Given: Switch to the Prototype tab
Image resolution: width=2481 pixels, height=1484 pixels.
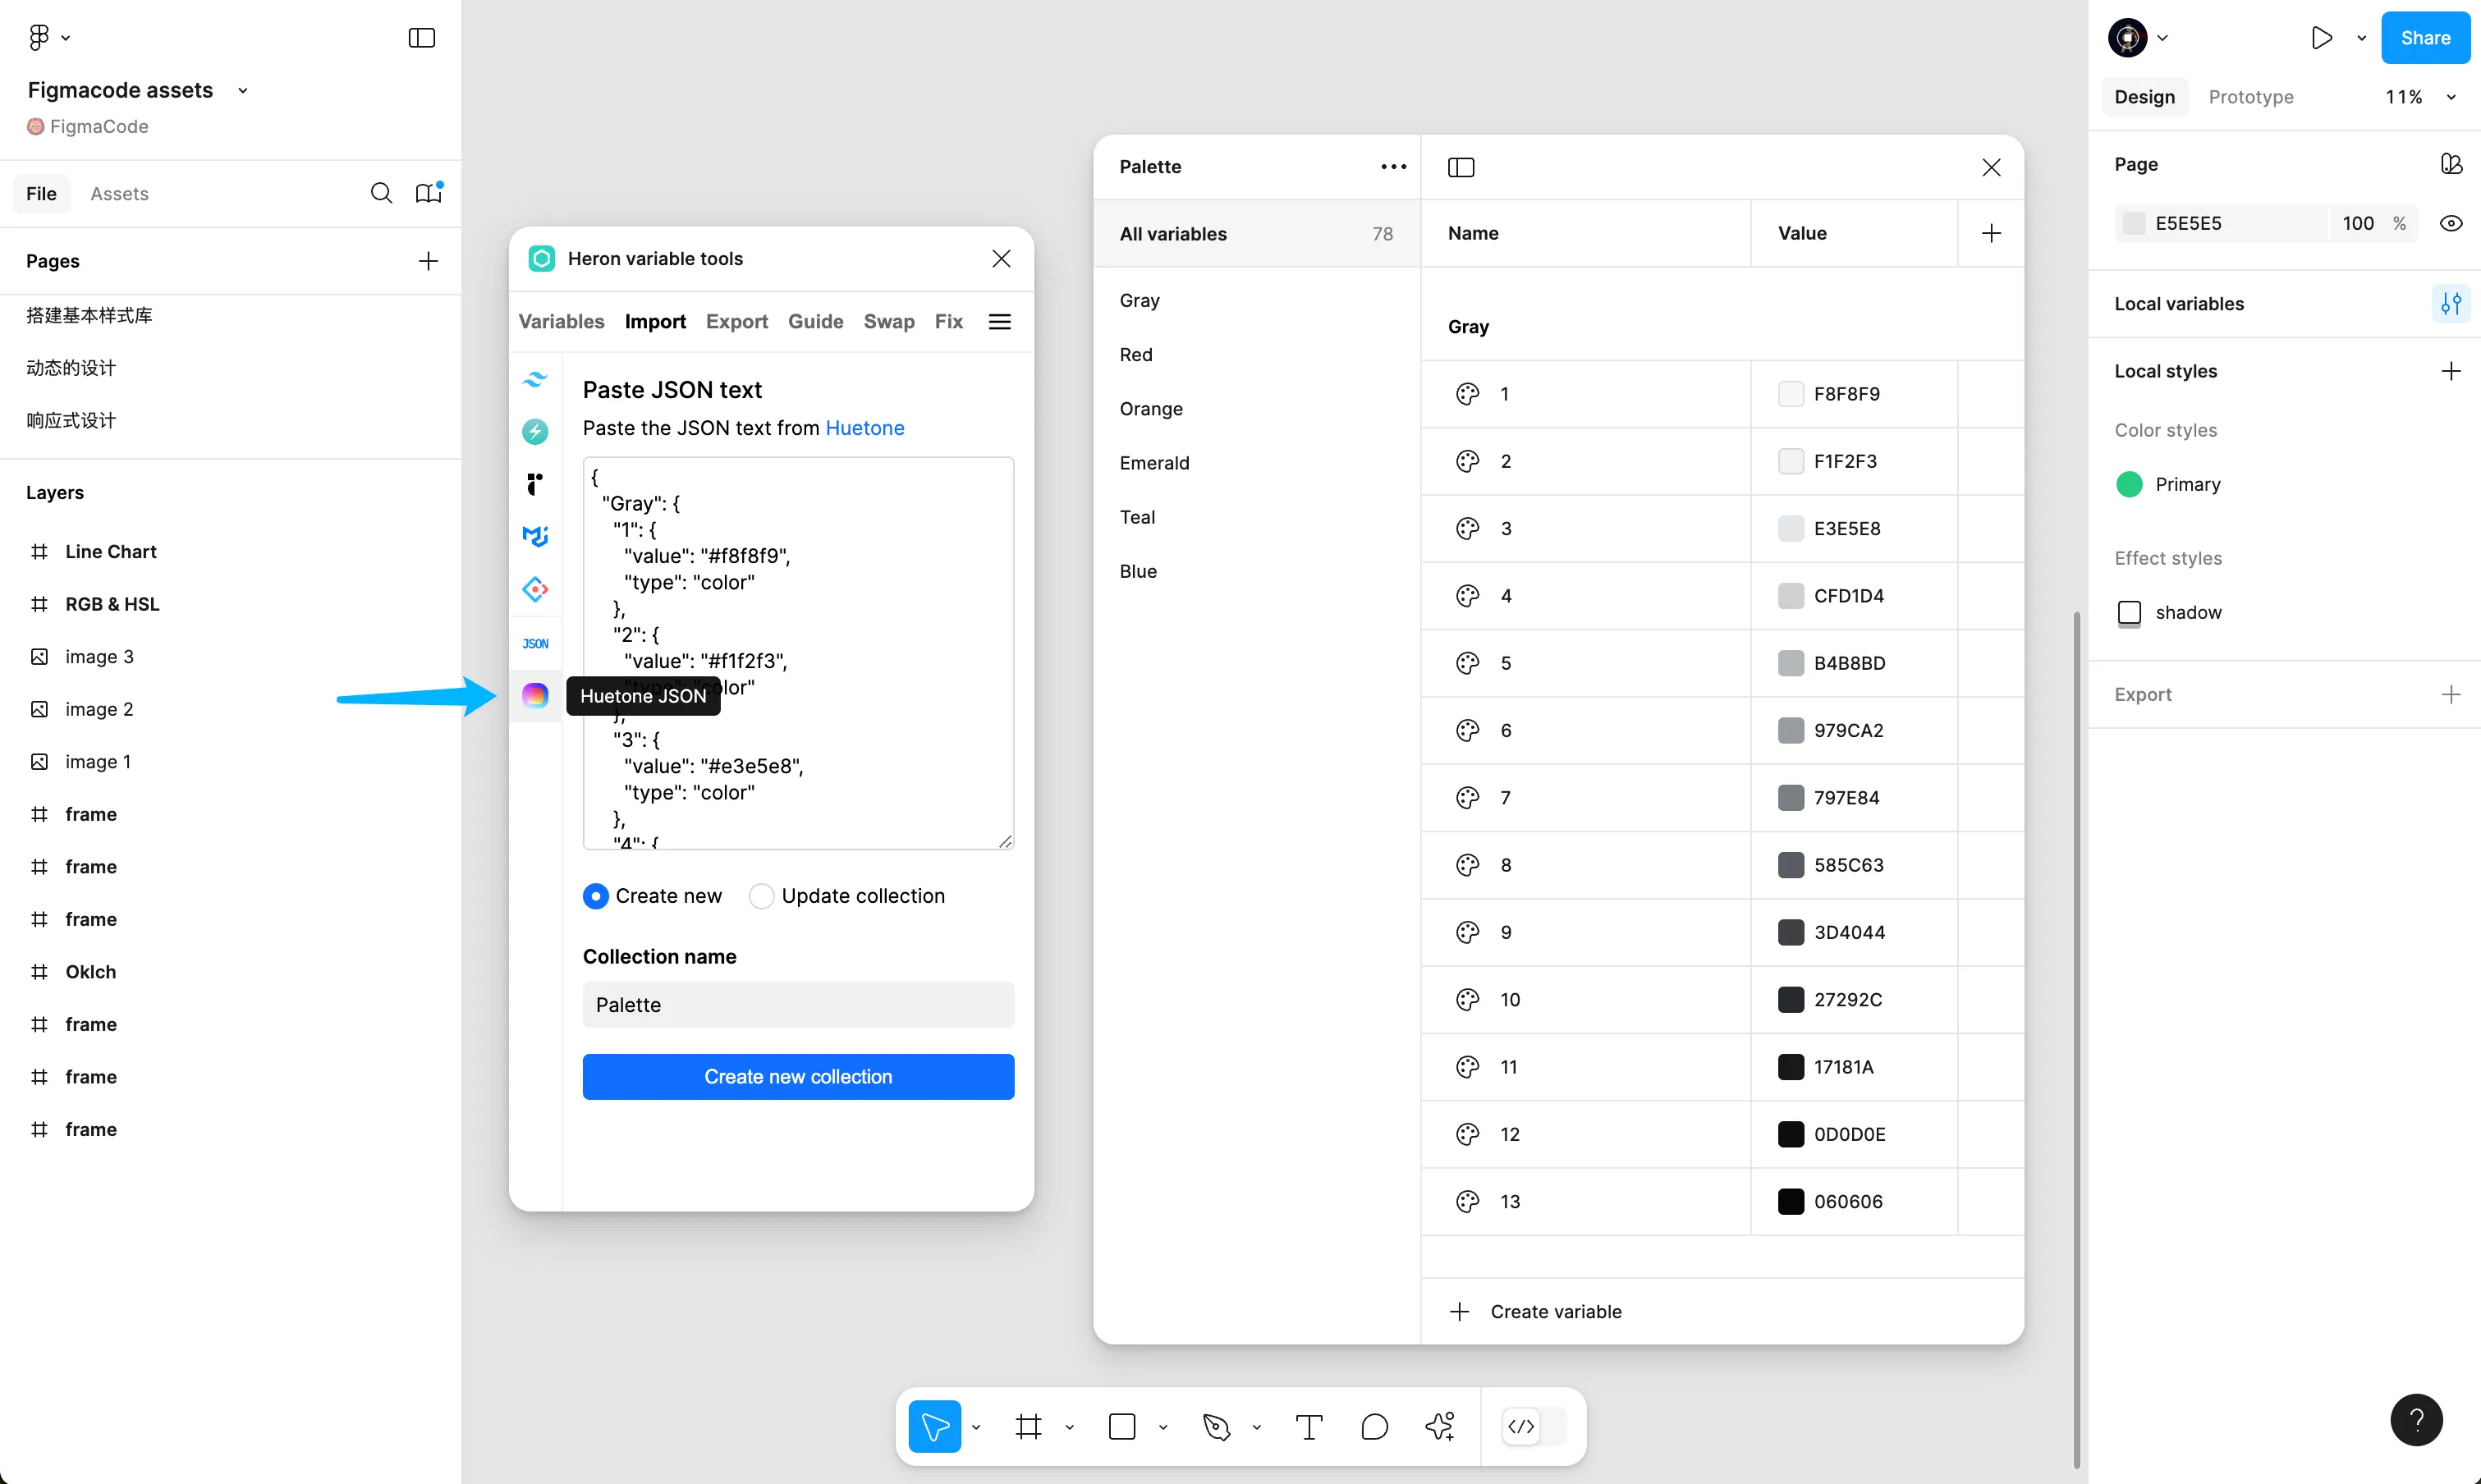Looking at the screenshot, I should coord(2250,97).
